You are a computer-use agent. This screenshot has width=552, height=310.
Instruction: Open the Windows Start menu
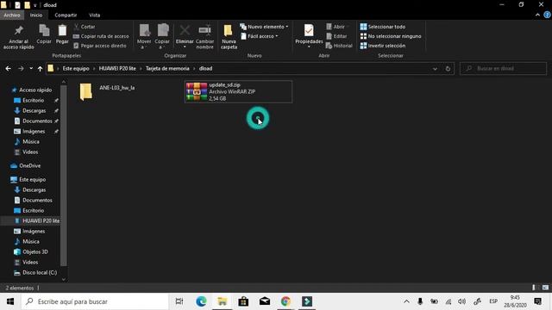coord(10,301)
